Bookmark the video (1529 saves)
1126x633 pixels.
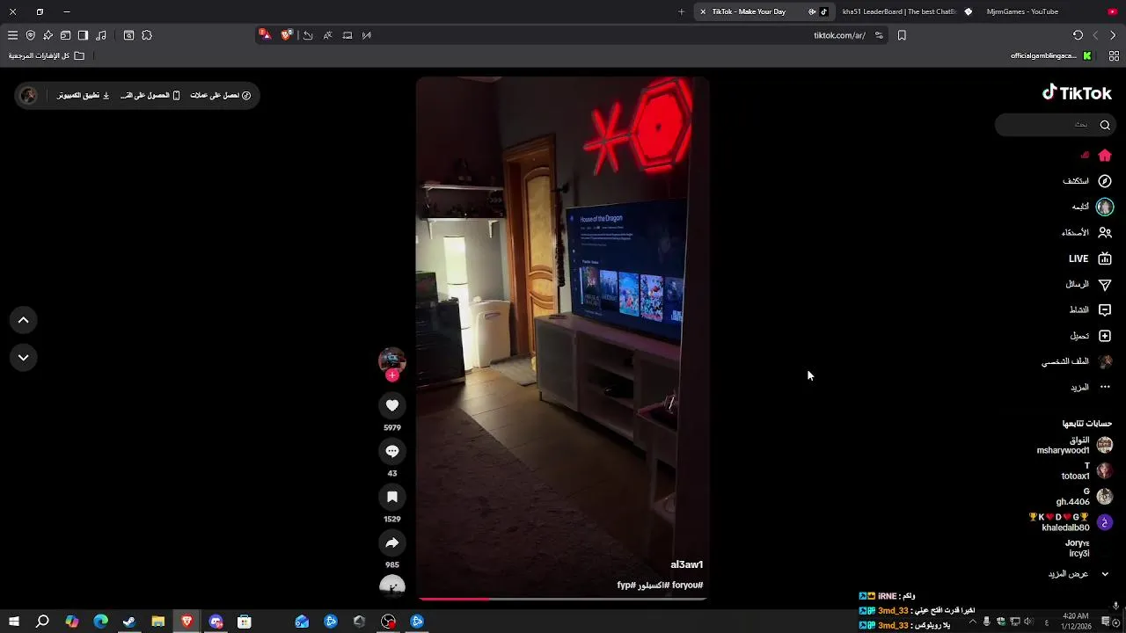tap(392, 497)
